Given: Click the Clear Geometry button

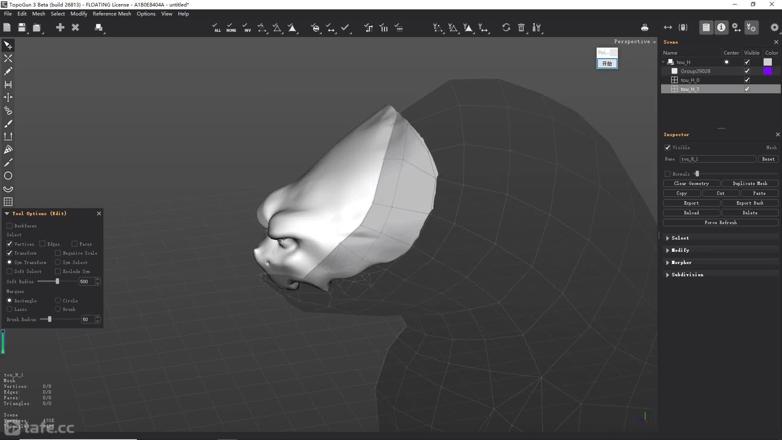Looking at the screenshot, I should coord(691,183).
